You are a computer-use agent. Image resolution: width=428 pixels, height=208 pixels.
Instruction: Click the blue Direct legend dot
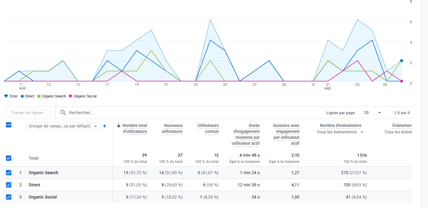click(x=22, y=96)
